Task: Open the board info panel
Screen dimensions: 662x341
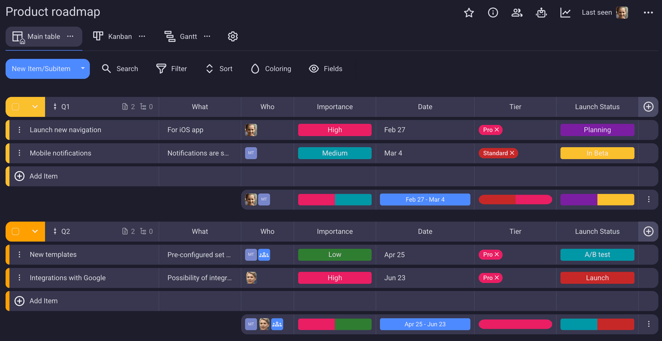Action: [493, 13]
